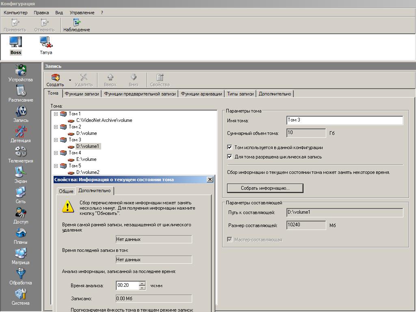Decrease Время анализа with down arrow

click(x=142, y=288)
